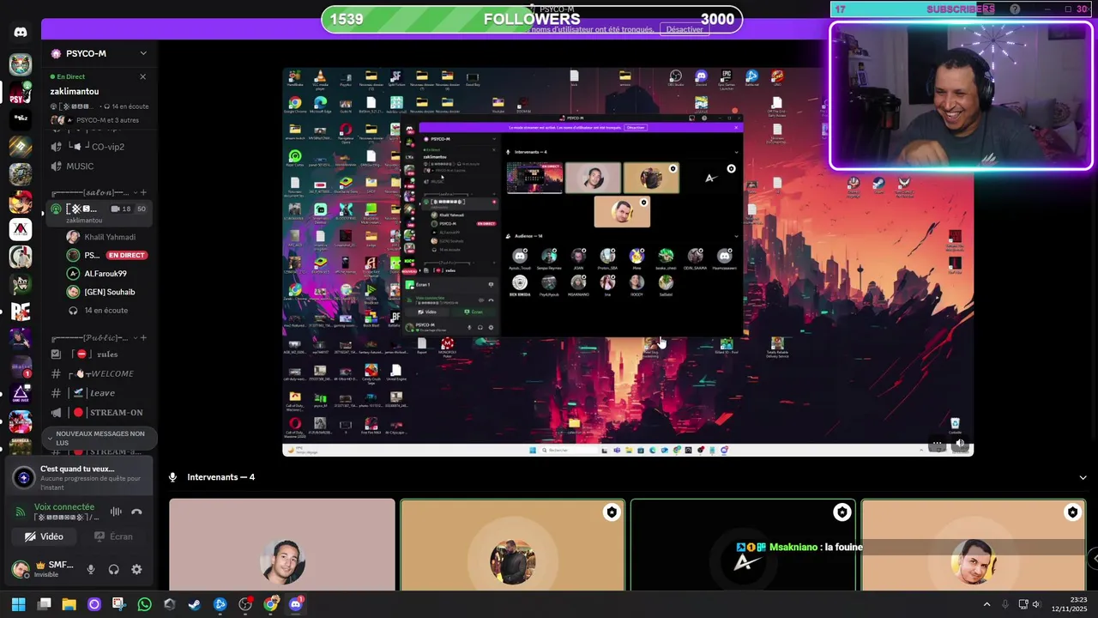The image size is (1098, 618).
Task: Expand PSYCO-M server menu
Action: 142,53
